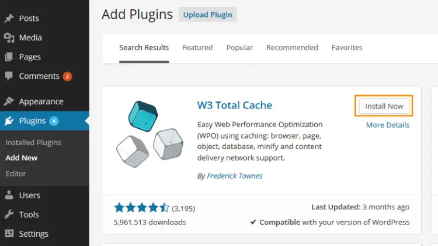Viewport: 438px width, 246px height.
Task: Click the Appearance paintbrush icon
Action: 9,101
